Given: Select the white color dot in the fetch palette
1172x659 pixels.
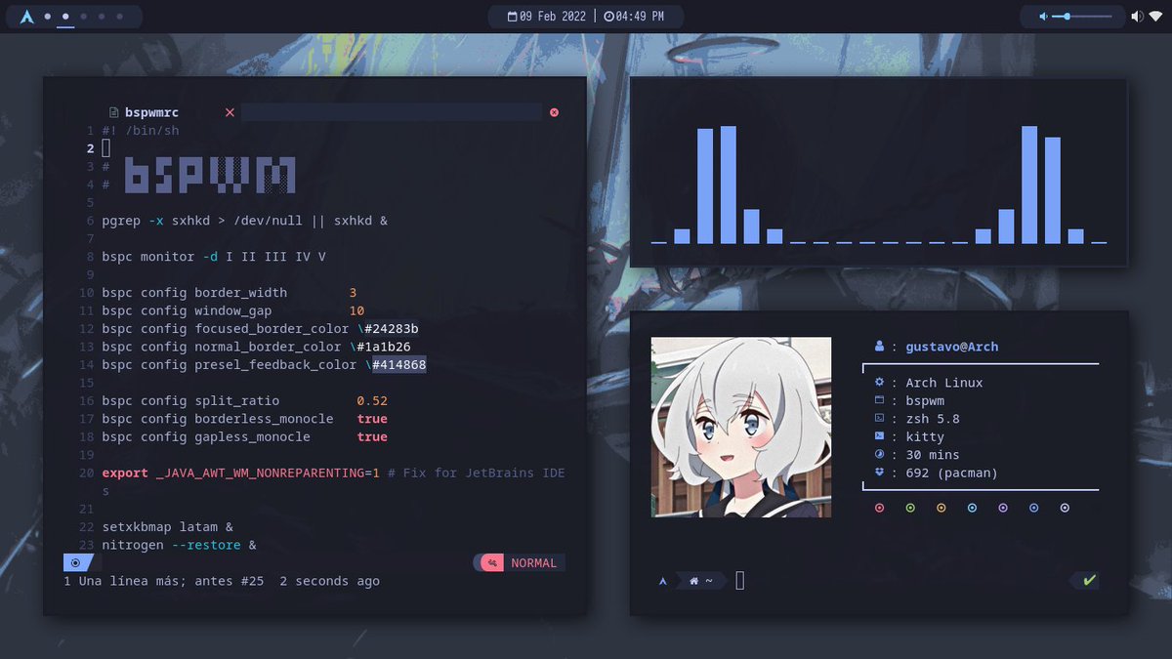Looking at the screenshot, I should [x=1065, y=508].
